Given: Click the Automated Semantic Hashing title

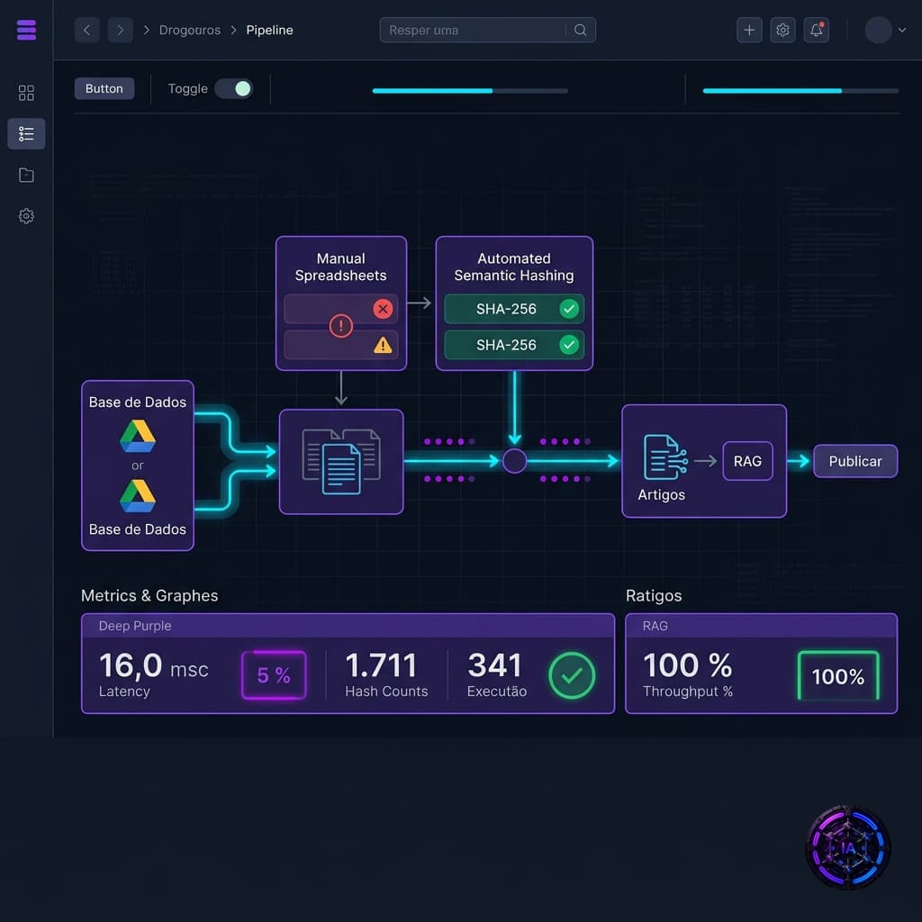Looking at the screenshot, I should click(x=514, y=267).
